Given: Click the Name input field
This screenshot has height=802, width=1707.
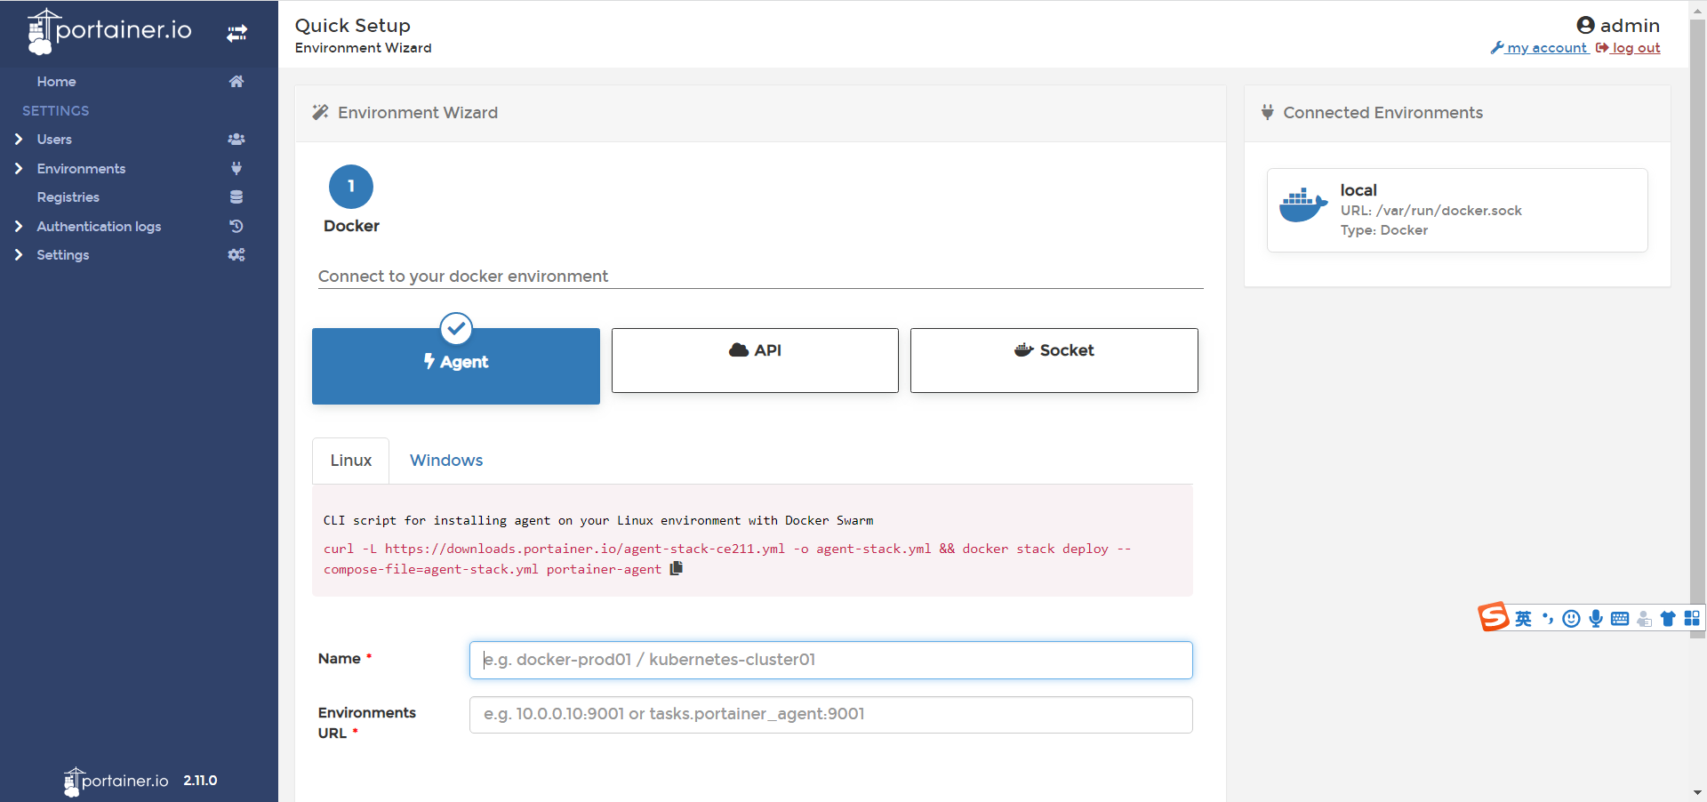Looking at the screenshot, I should (831, 661).
